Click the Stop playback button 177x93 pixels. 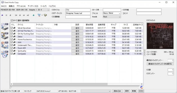(x=10, y=15)
